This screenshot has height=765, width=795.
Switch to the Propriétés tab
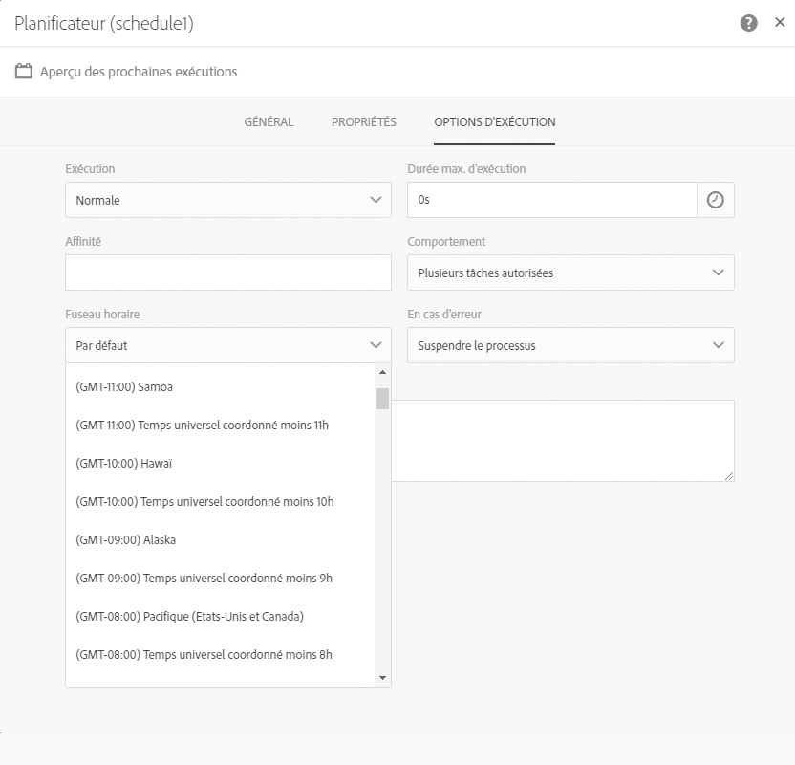coord(363,122)
